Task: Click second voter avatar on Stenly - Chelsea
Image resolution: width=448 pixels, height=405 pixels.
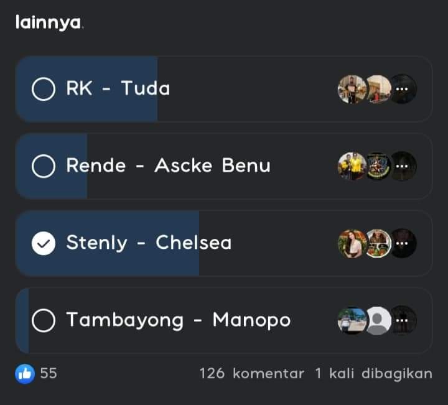Action: pyautogui.click(x=377, y=243)
